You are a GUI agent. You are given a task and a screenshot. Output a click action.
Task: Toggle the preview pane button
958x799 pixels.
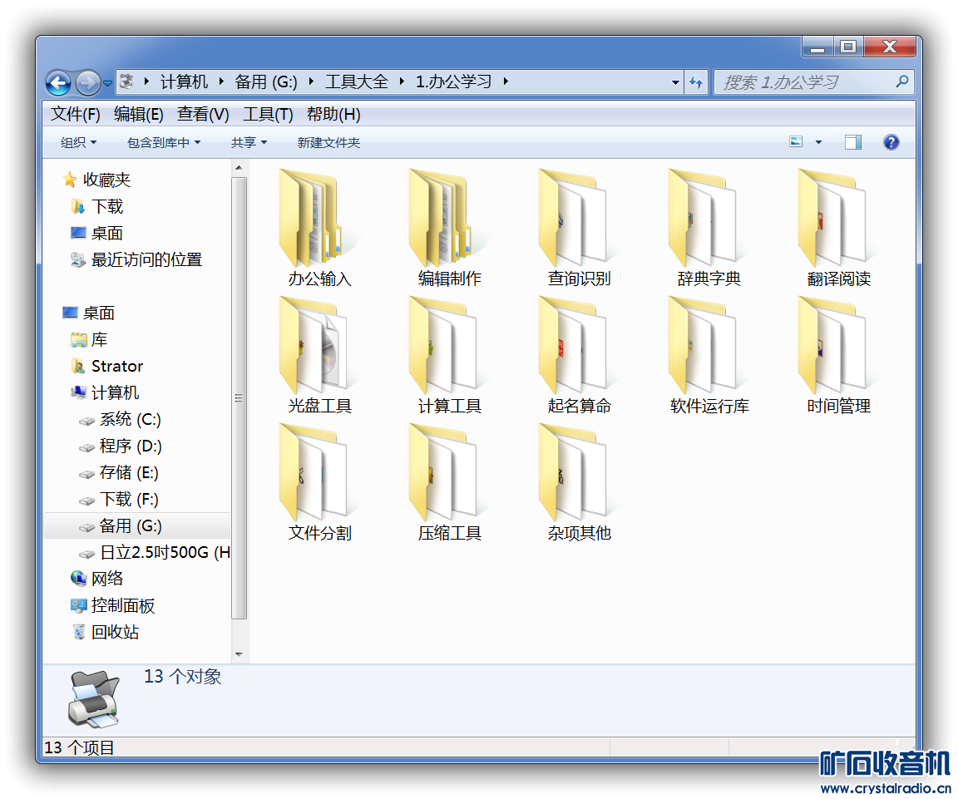pos(853,142)
